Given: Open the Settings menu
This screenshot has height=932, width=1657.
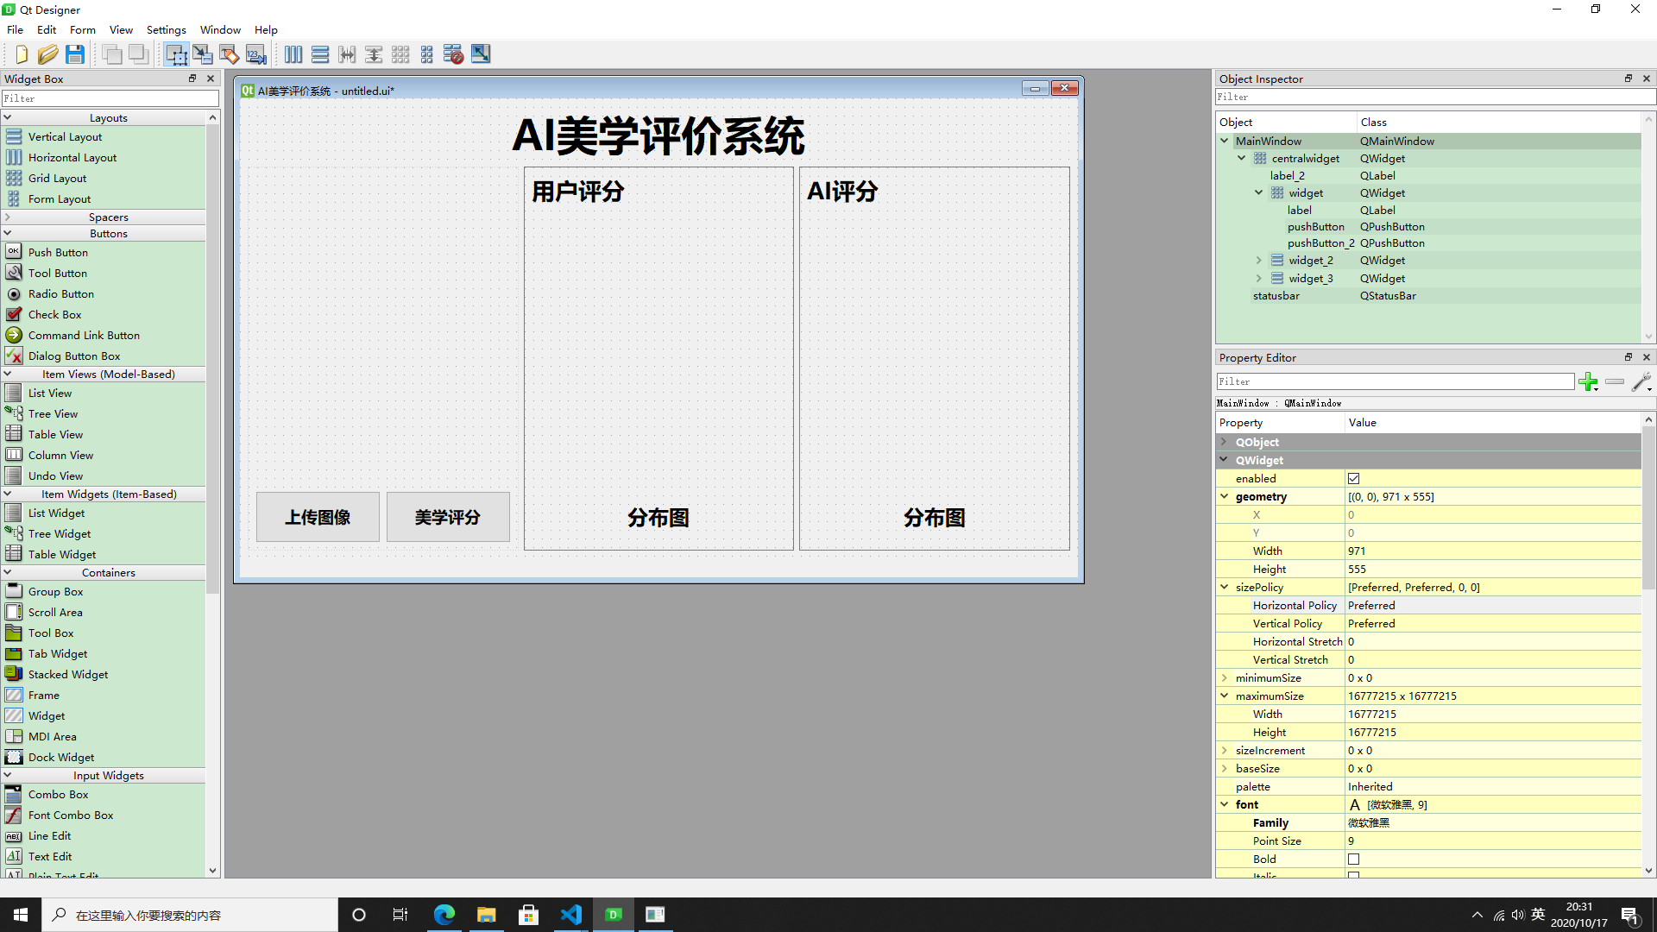Looking at the screenshot, I should tap(166, 29).
